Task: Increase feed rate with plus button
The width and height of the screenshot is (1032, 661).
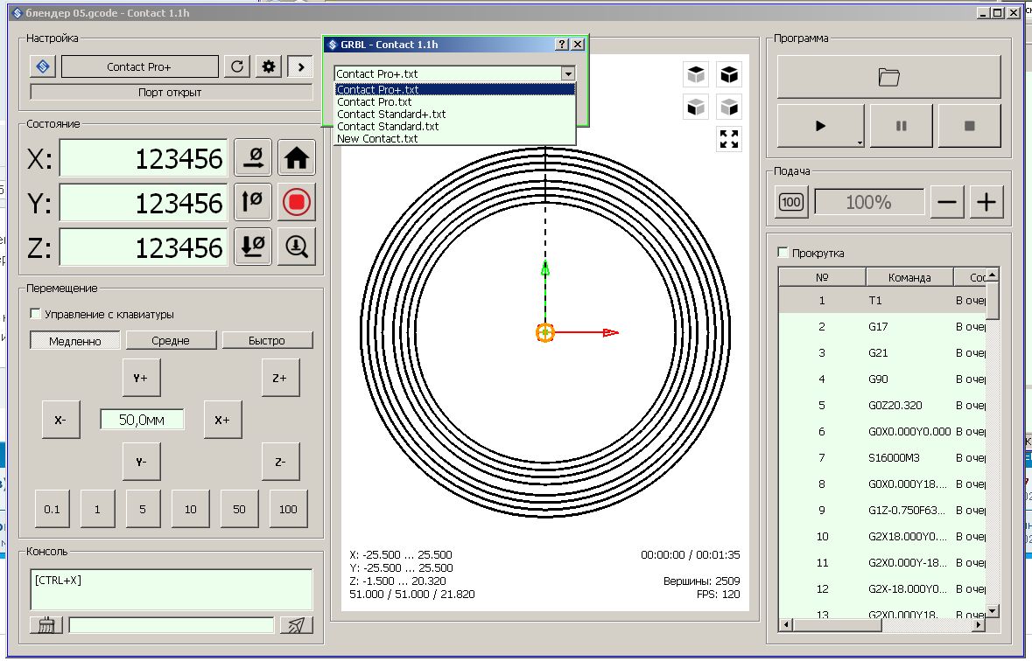Action: click(986, 203)
